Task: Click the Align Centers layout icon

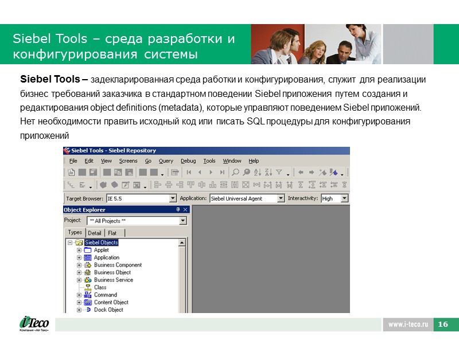Action: (169, 185)
